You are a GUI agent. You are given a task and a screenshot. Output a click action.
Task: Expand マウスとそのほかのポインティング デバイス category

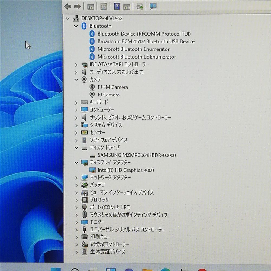[x=76, y=215]
